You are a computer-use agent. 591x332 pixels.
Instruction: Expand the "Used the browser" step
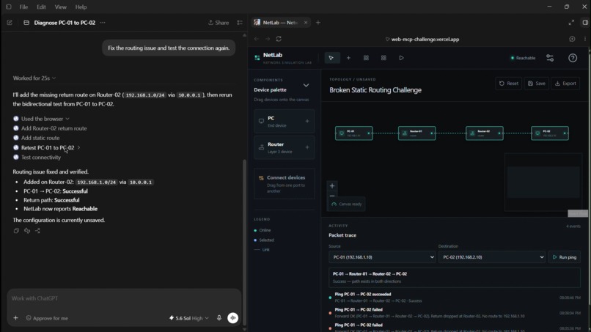[x=45, y=119]
